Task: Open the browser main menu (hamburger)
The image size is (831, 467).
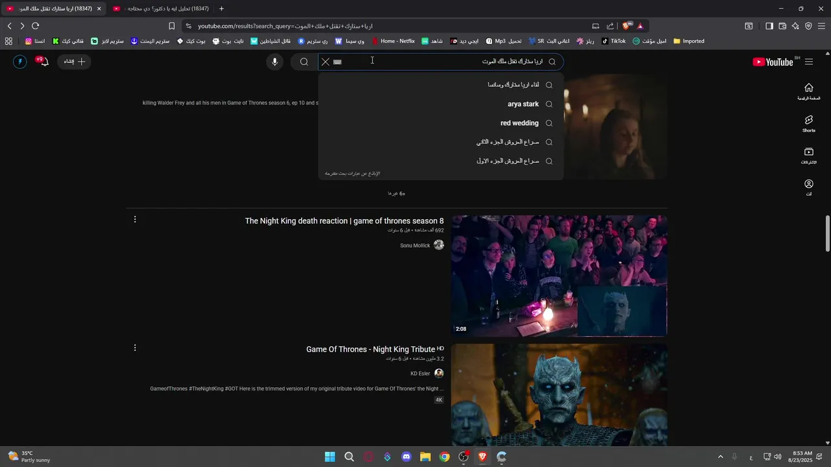Action: click(x=821, y=26)
